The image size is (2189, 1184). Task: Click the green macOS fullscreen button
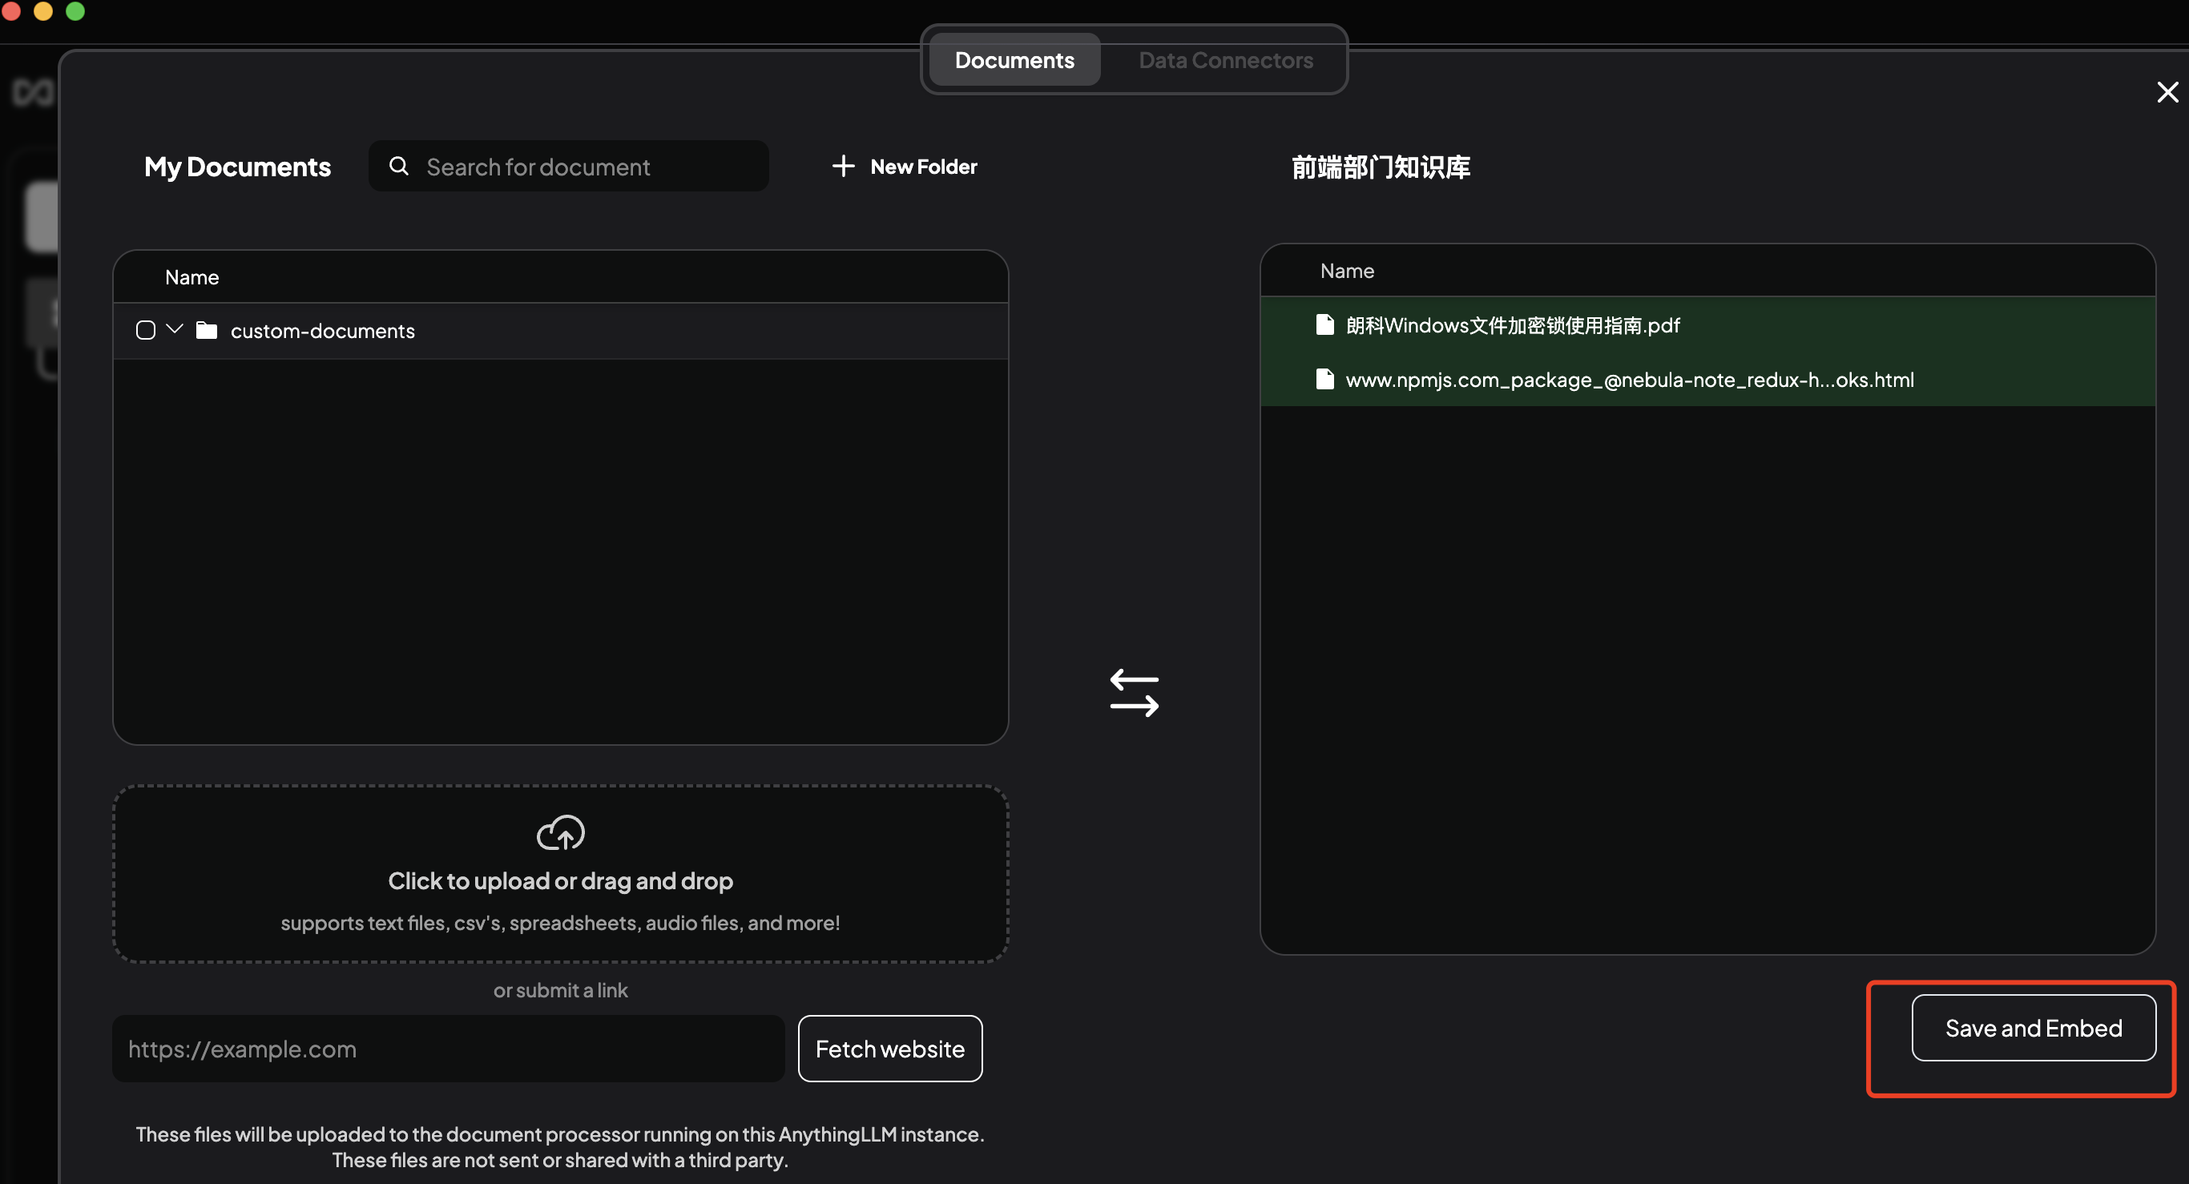(x=75, y=10)
